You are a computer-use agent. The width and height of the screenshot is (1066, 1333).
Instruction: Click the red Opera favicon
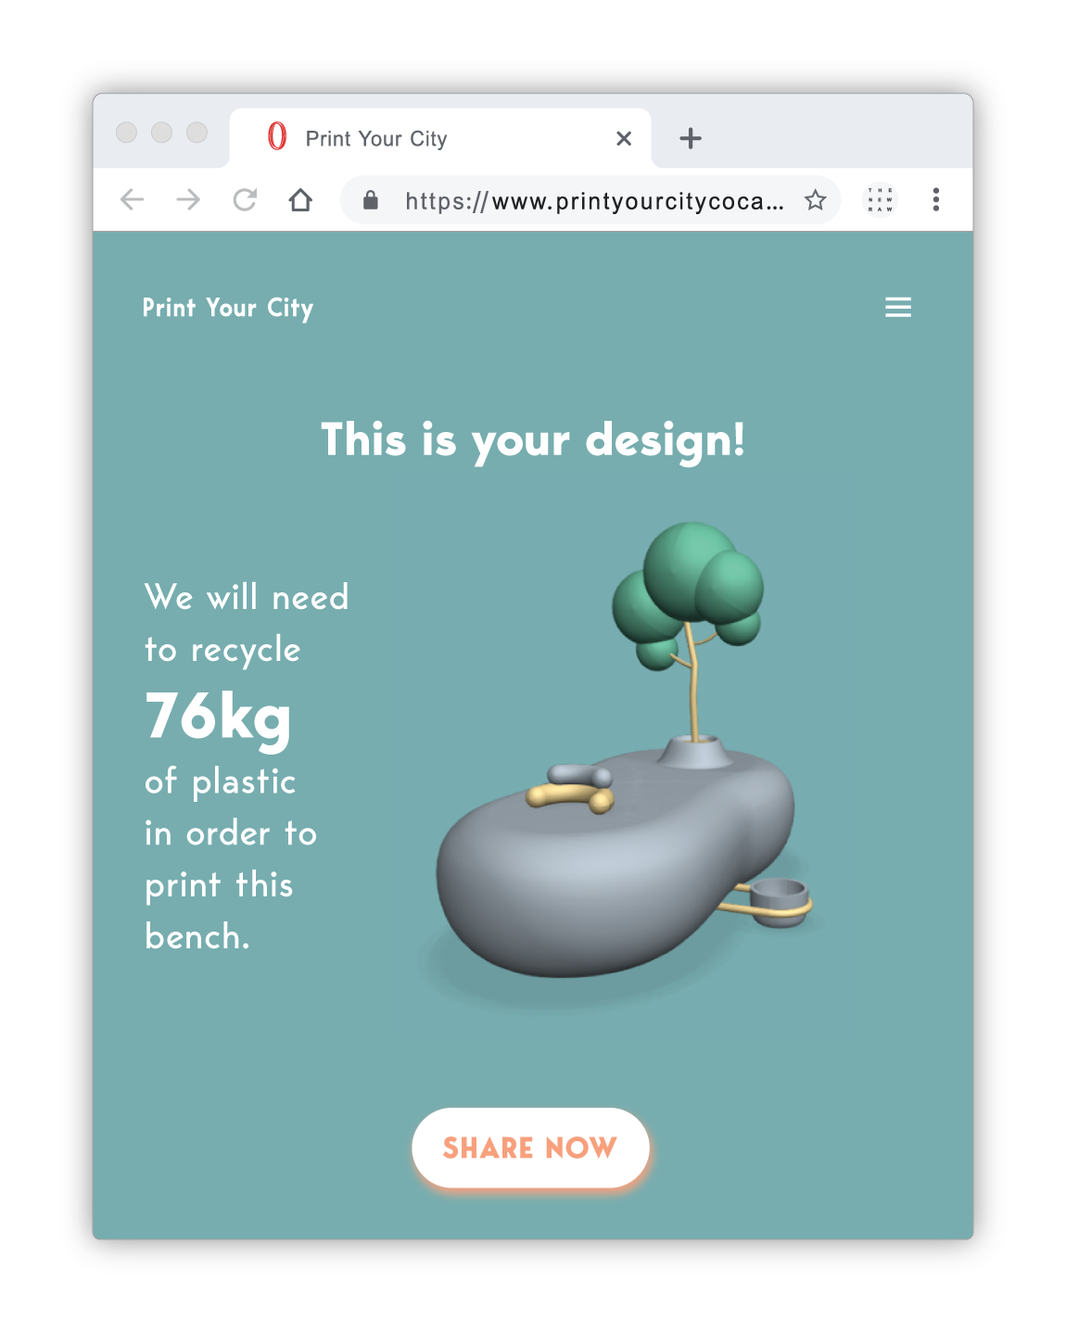(x=276, y=136)
